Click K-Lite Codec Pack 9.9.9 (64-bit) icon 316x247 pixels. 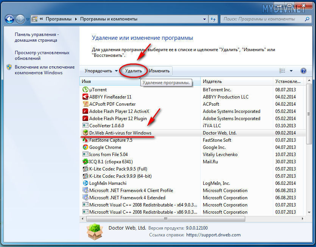tap(86, 176)
